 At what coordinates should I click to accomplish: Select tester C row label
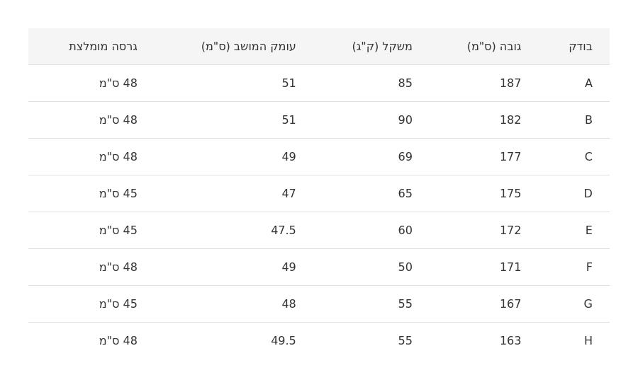coord(588,157)
